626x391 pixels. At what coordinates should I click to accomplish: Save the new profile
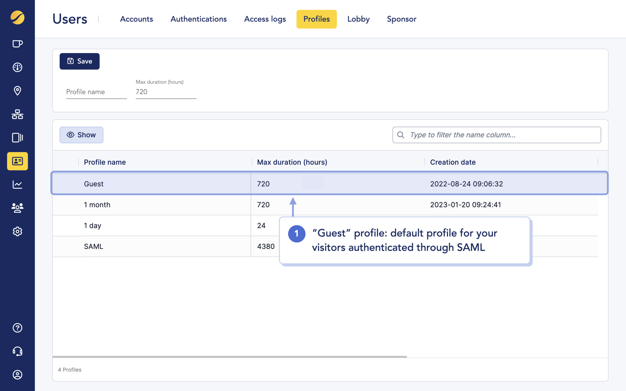(x=80, y=61)
